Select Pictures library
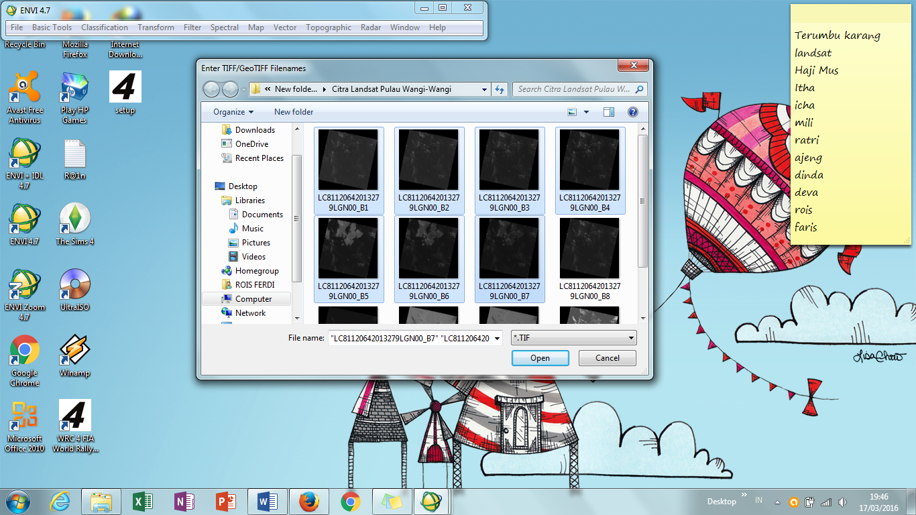The width and height of the screenshot is (916, 515). coord(255,243)
